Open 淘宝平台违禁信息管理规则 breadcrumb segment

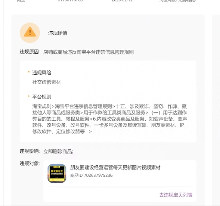83,106
